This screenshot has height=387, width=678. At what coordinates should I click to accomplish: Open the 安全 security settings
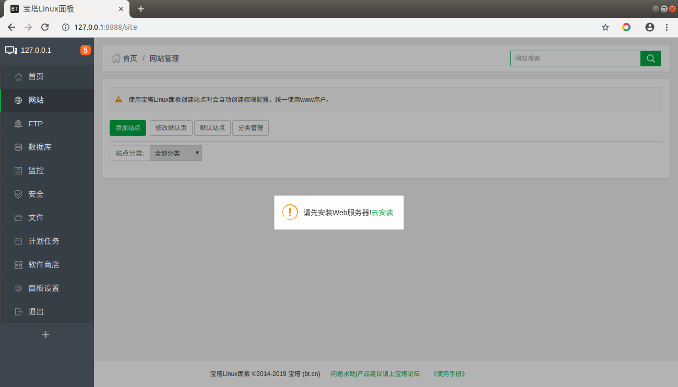(34, 194)
